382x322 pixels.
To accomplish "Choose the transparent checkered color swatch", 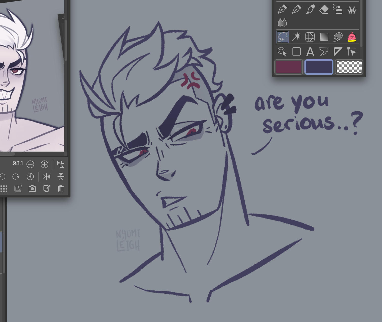I will pyautogui.click(x=349, y=67).
